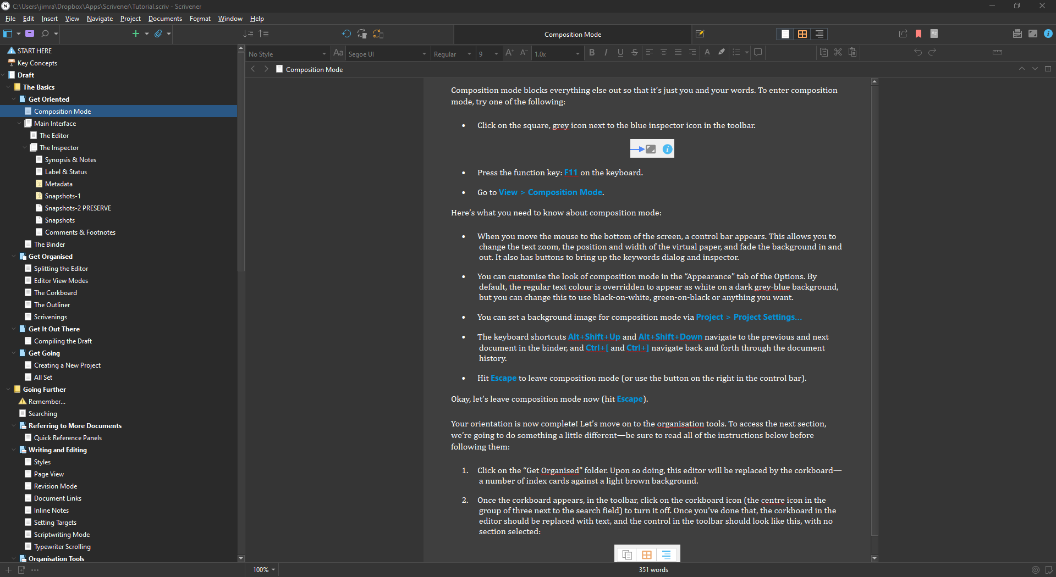The image size is (1056, 577).
Task: Click the Add Comment speech bubble icon
Action: (758, 53)
